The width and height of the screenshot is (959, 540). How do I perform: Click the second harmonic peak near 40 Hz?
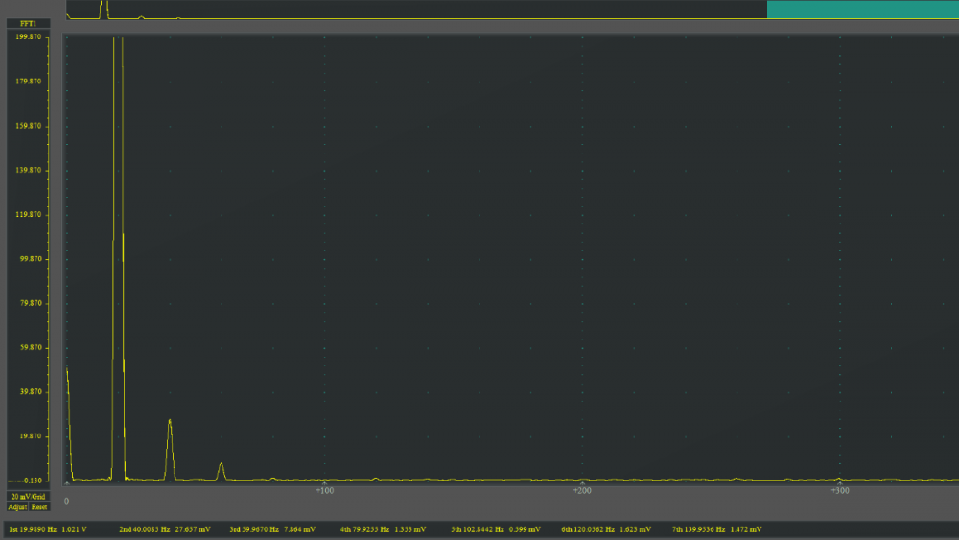(170, 422)
